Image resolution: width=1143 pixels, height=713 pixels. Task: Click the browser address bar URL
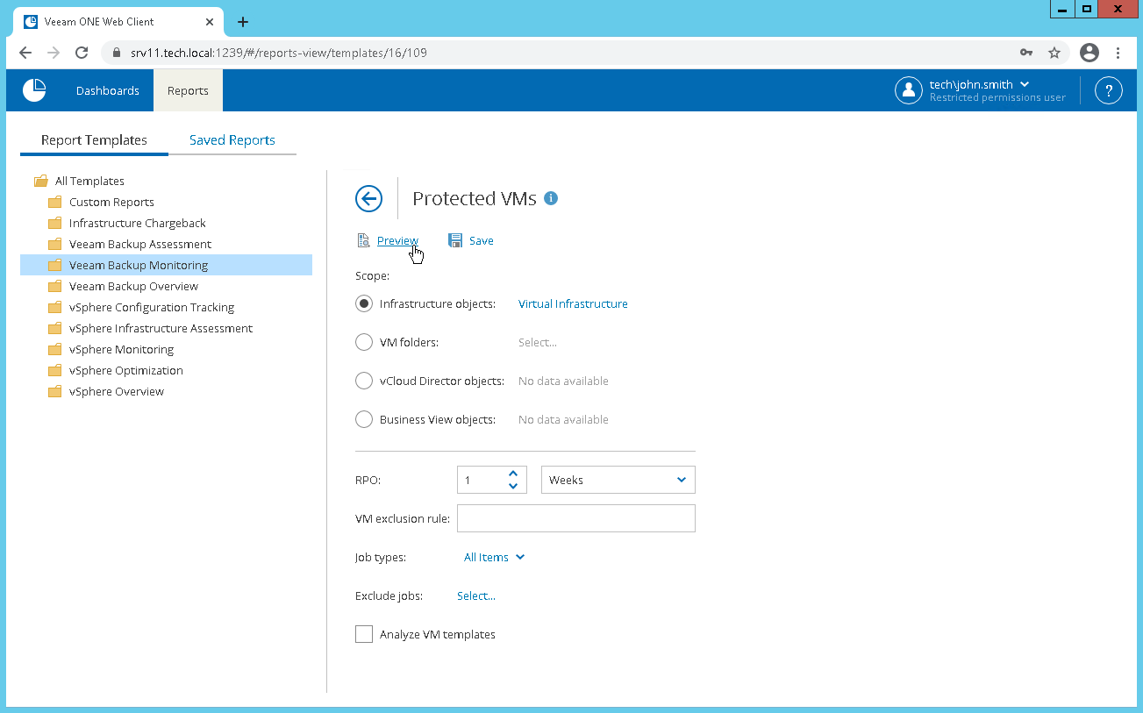[279, 53]
